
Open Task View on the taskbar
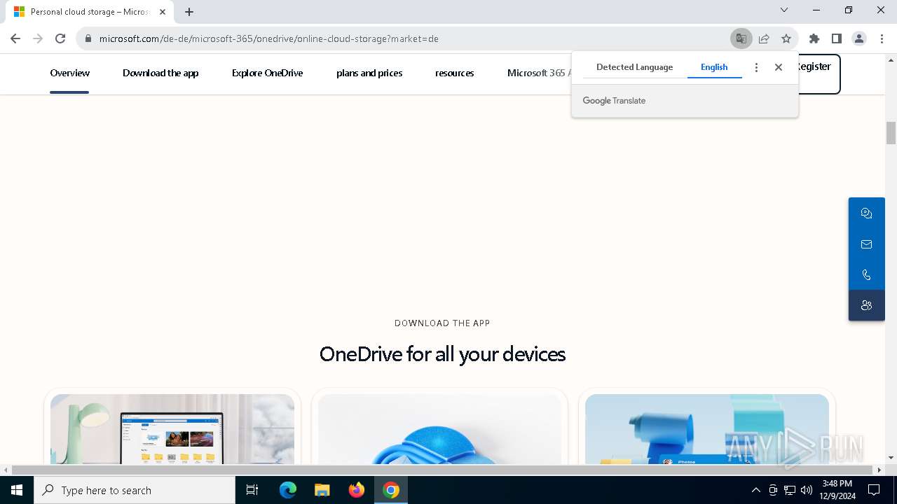pos(252,490)
